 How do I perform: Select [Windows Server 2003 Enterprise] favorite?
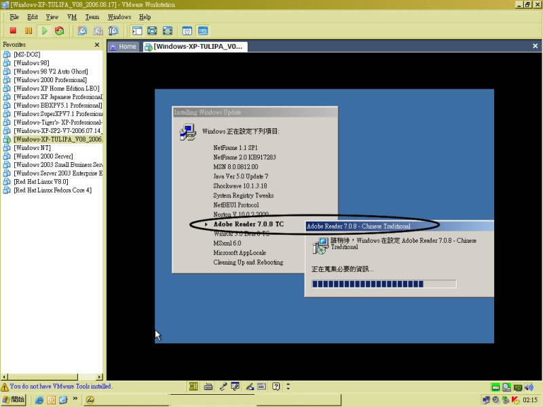tap(58, 173)
